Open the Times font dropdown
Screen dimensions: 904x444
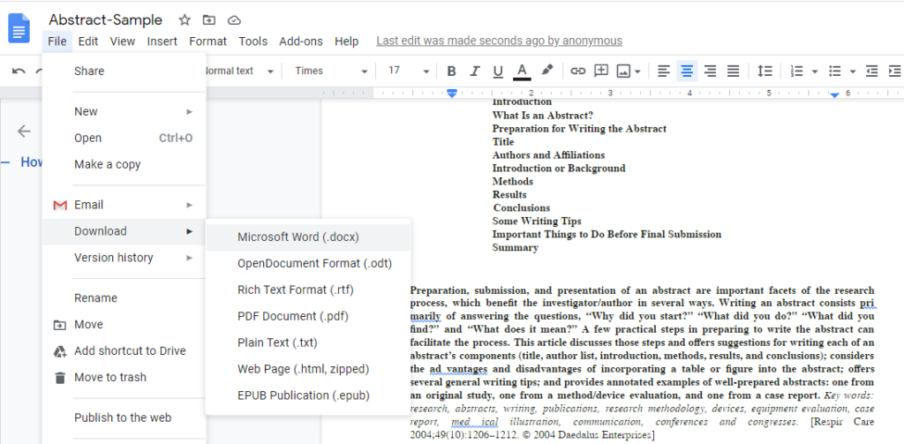330,71
